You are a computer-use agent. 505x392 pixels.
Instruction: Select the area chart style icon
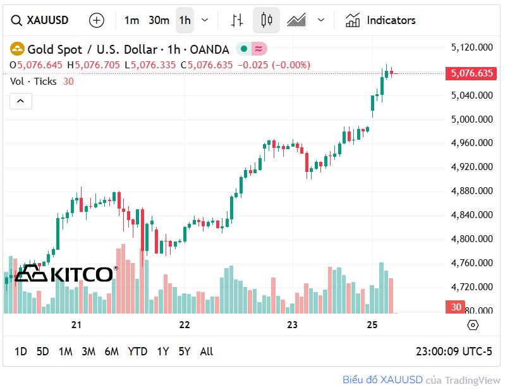click(296, 20)
